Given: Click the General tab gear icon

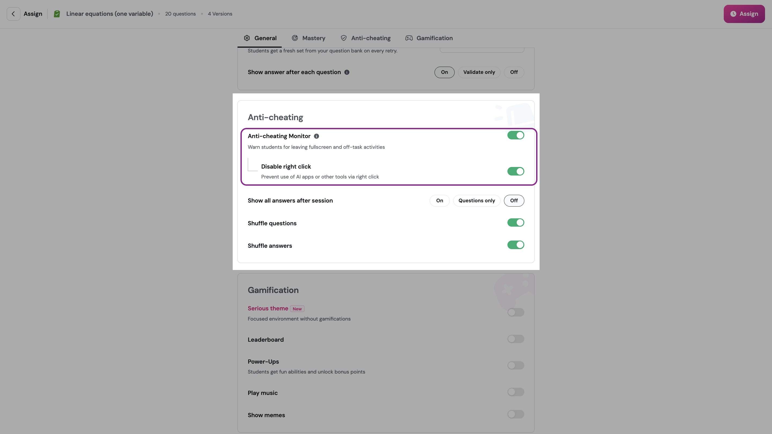Looking at the screenshot, I should pos(247,38).
